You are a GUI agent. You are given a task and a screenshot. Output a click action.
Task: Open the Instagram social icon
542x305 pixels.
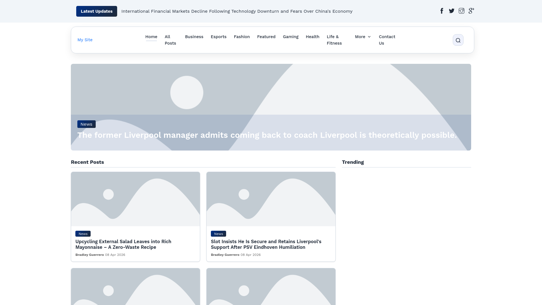click(x=462, y=11)
